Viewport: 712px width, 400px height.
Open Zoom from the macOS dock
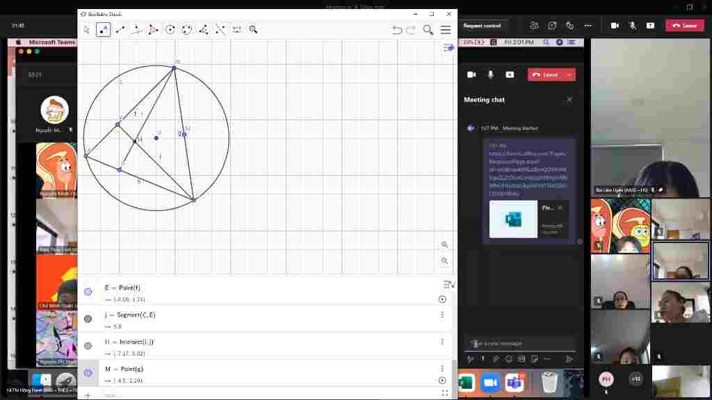[490, 383]
